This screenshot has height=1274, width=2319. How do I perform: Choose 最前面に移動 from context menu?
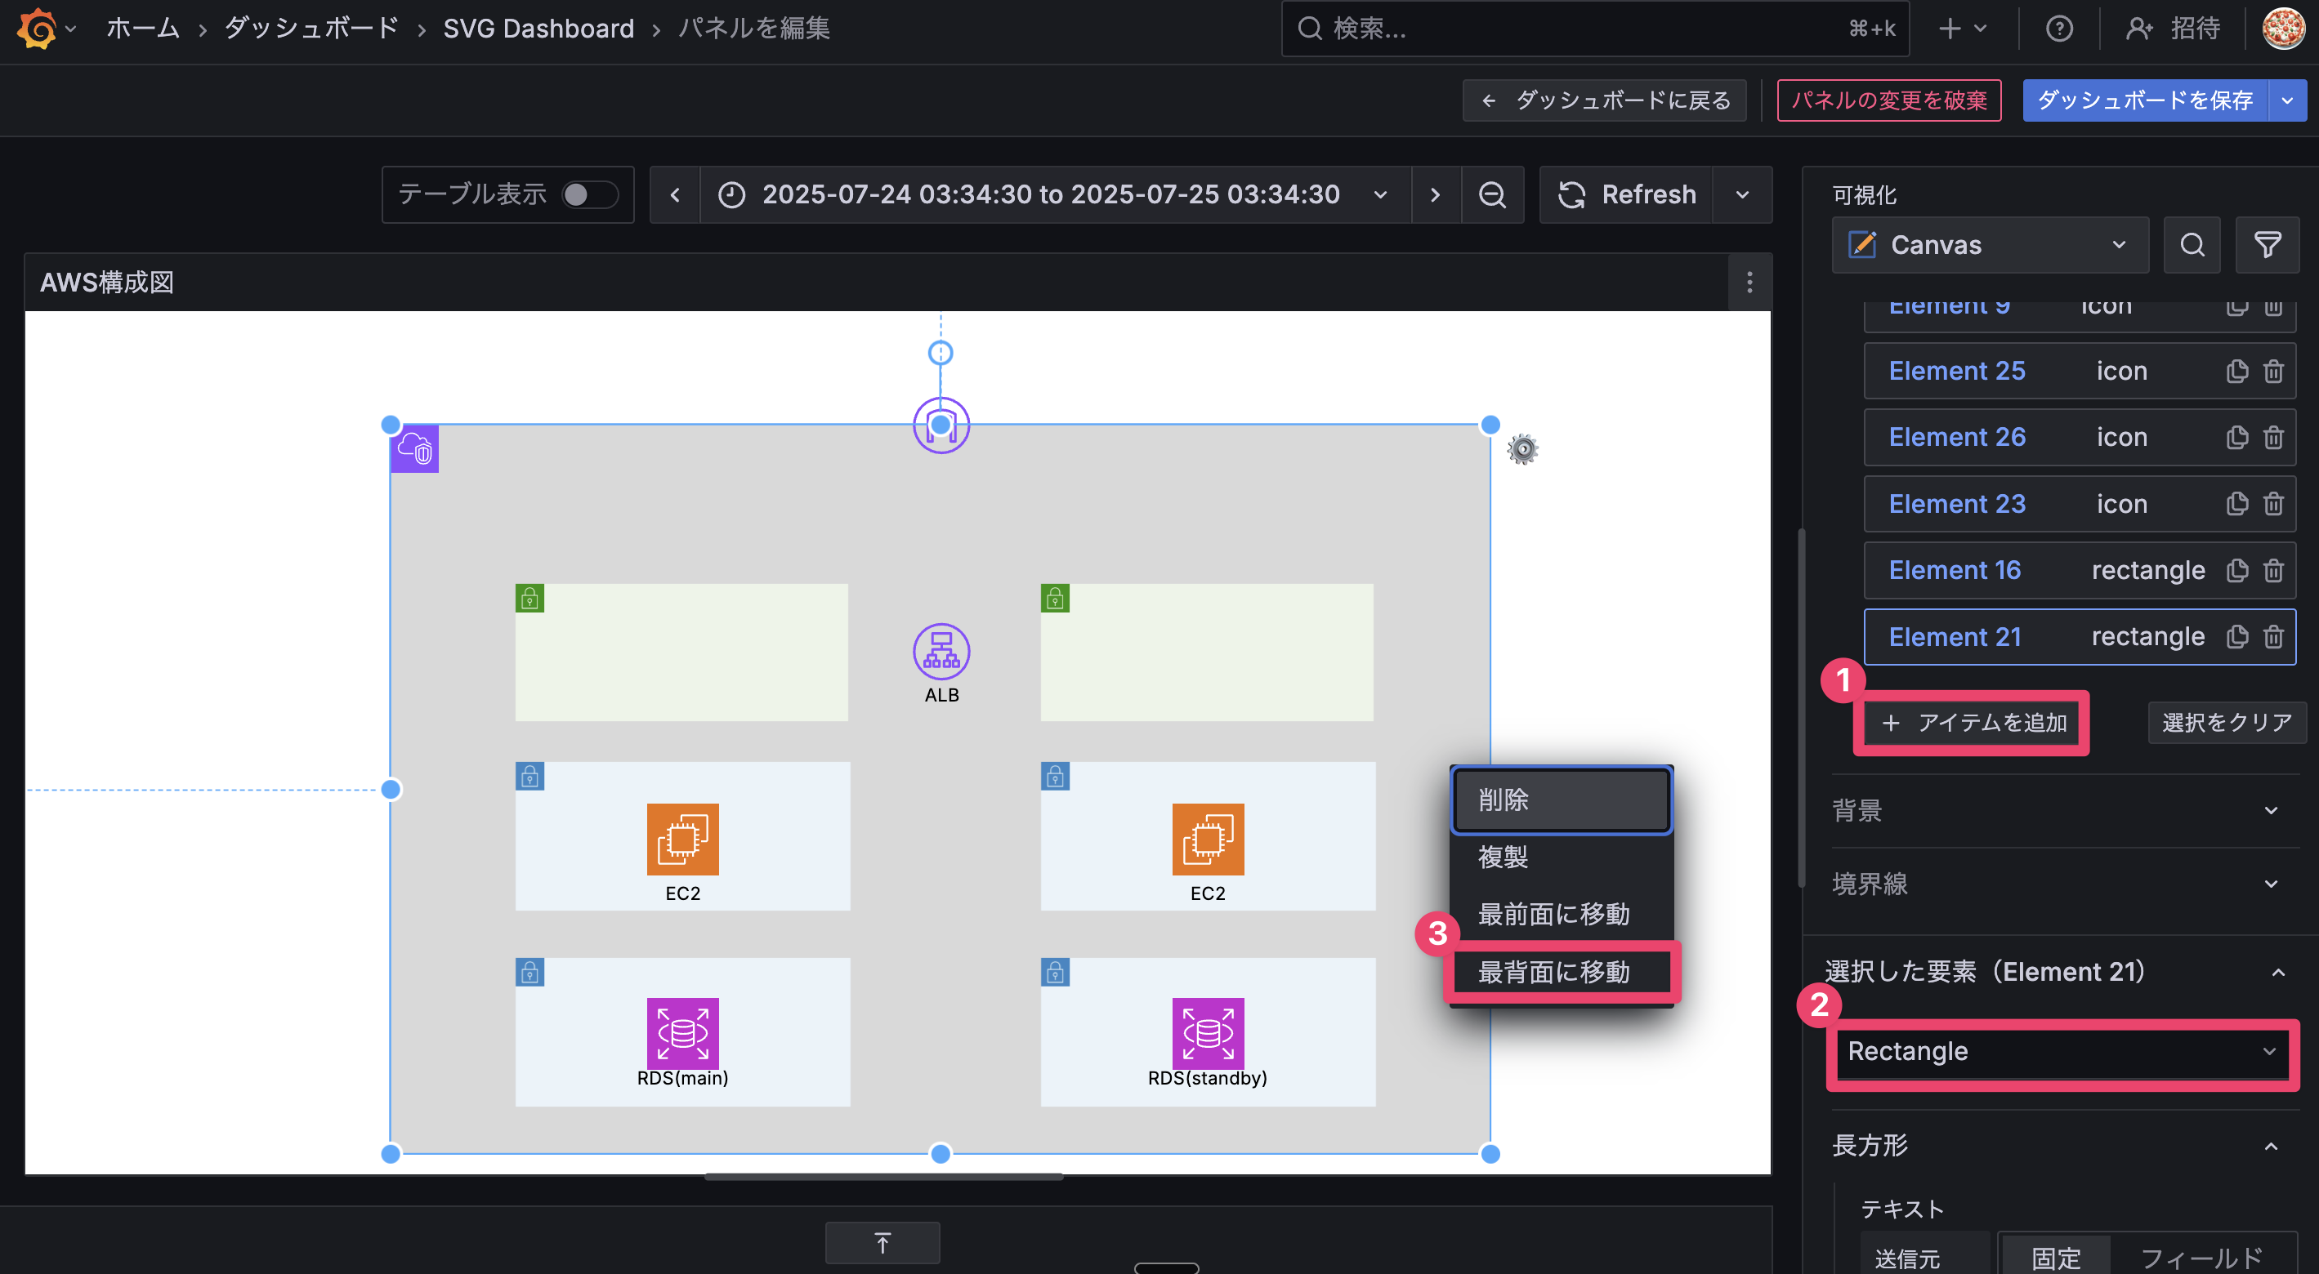tap(1561, 914)
